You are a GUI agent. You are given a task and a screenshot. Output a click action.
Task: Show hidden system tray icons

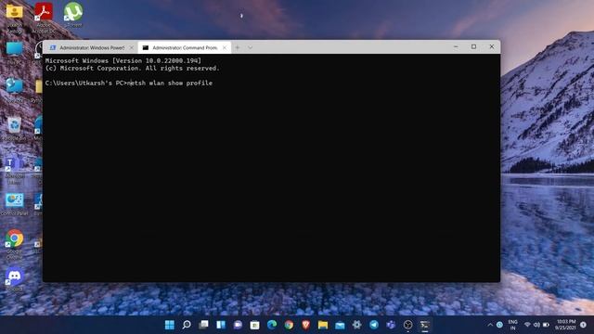[x=490, y=325]
